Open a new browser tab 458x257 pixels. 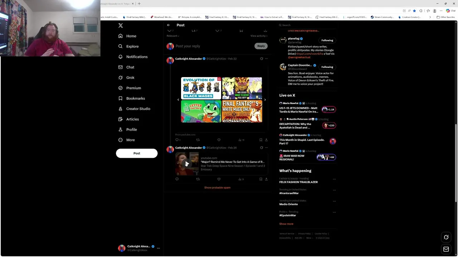(x=139, y=4)
